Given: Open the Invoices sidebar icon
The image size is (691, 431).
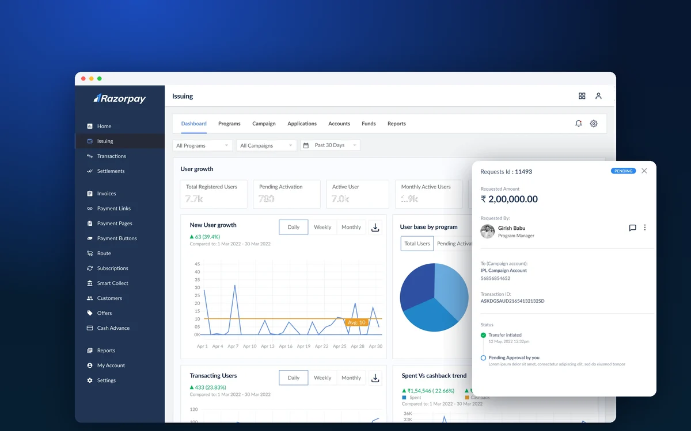Looking at the screenshot, I should [x=90, y=194].
